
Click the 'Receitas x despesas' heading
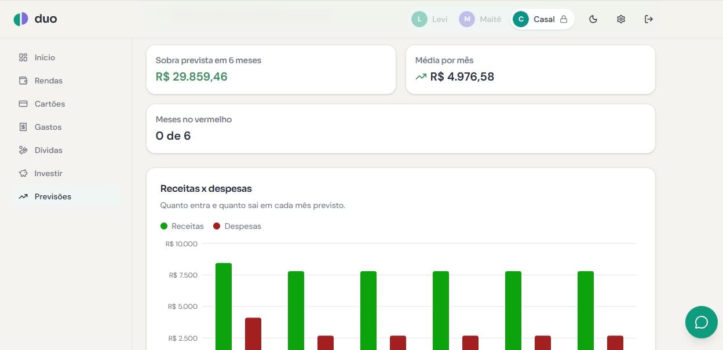pos(206,188)
